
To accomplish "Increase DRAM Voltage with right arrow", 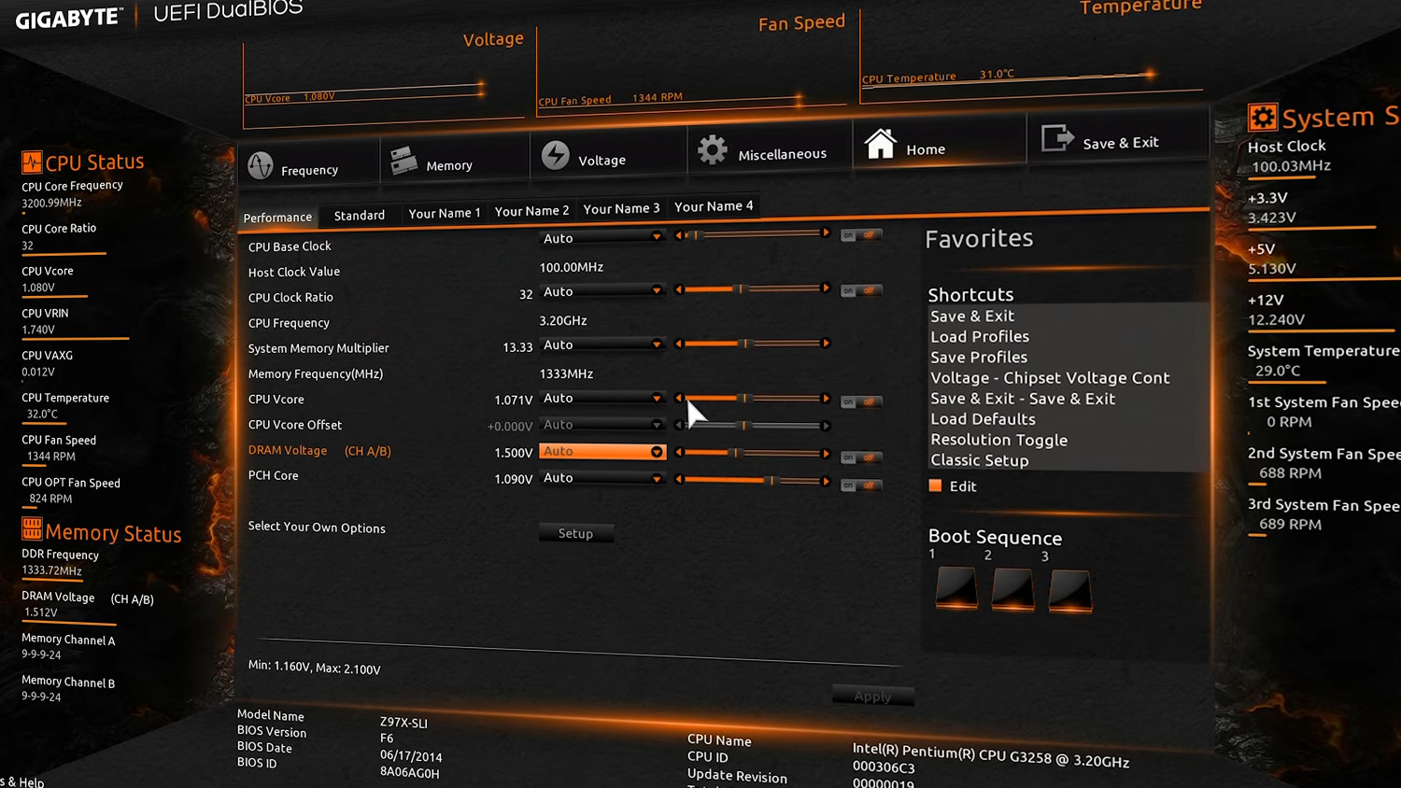I will [x=825, y=454].
